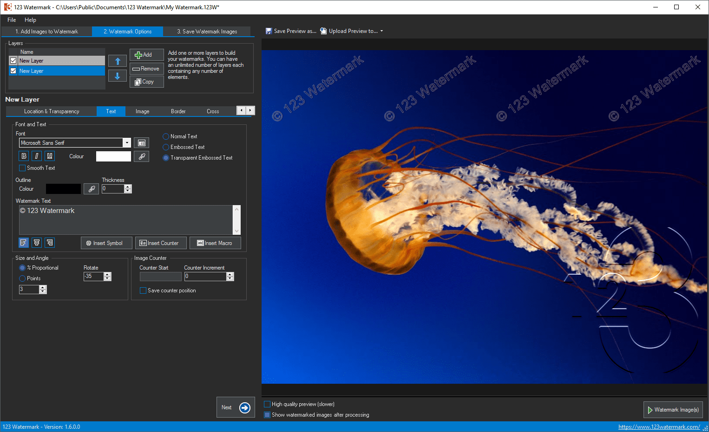This screenshot has height=432, width=709.
Task: Enable Save counter position
Action: click(x=143, y=290)
